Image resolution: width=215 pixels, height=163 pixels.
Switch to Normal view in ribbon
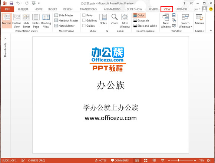tap(7, 20)
